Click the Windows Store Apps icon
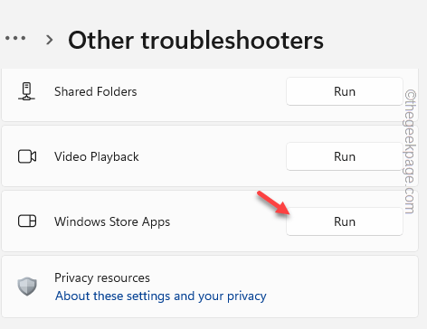The image size is (427, 329). pos(27,221)
